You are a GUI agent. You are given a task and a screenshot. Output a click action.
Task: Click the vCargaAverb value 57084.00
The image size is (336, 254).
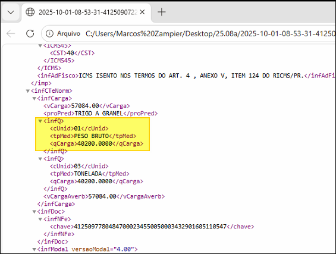102,196
